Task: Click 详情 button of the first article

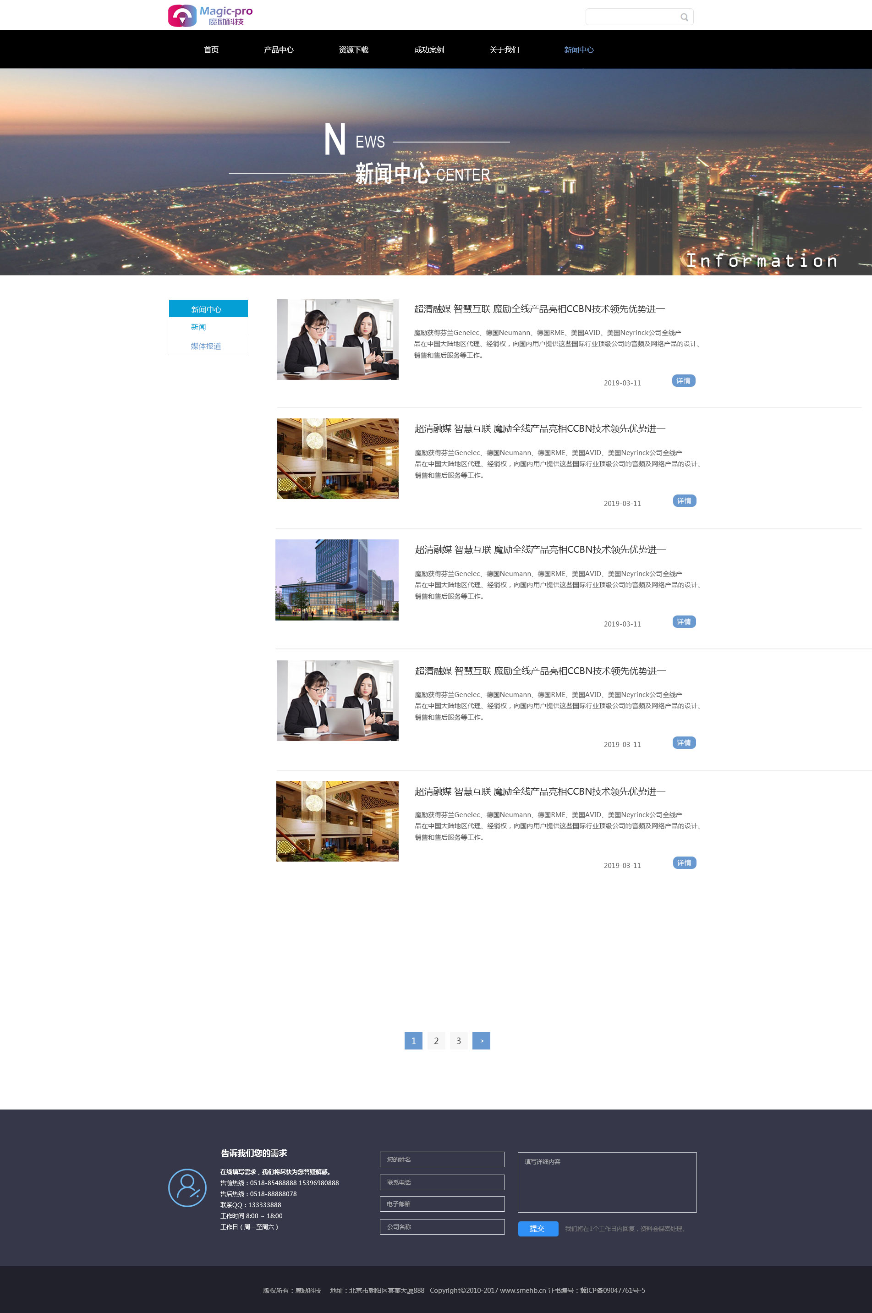Action: point(684,381)
